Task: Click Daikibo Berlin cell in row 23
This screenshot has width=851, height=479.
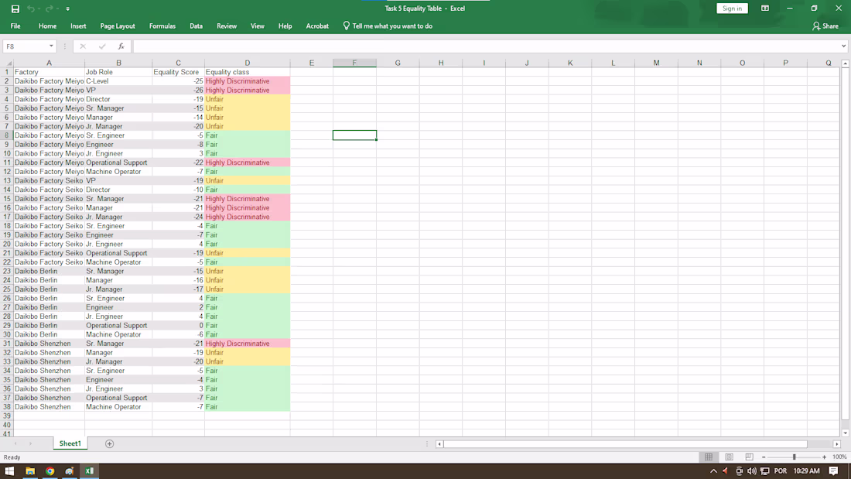Action: tap(49, 271)
